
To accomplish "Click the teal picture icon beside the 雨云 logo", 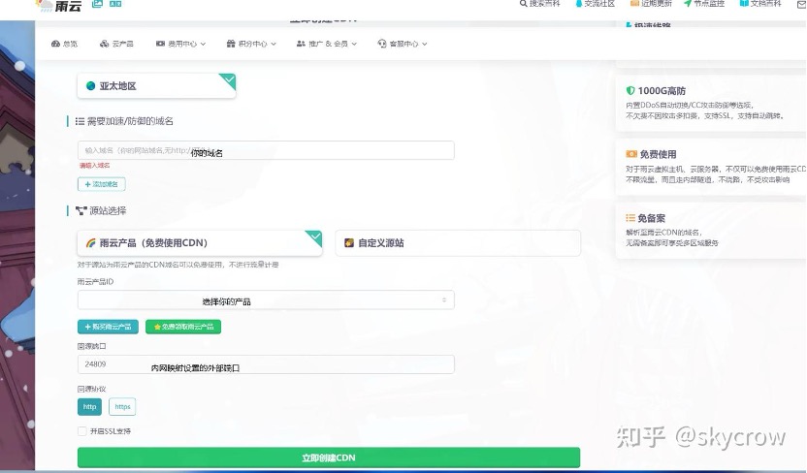I will coord(97,4).
